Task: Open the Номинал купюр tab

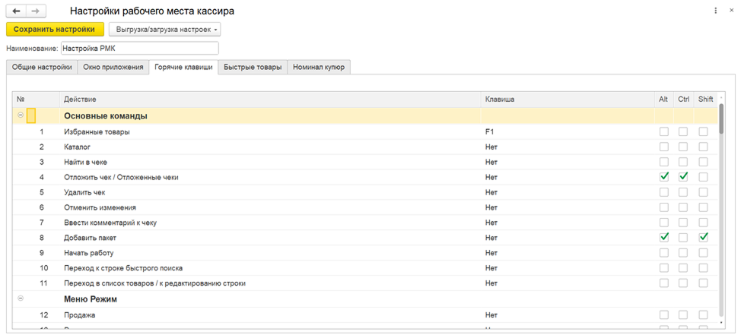Action: click(319, 68)
